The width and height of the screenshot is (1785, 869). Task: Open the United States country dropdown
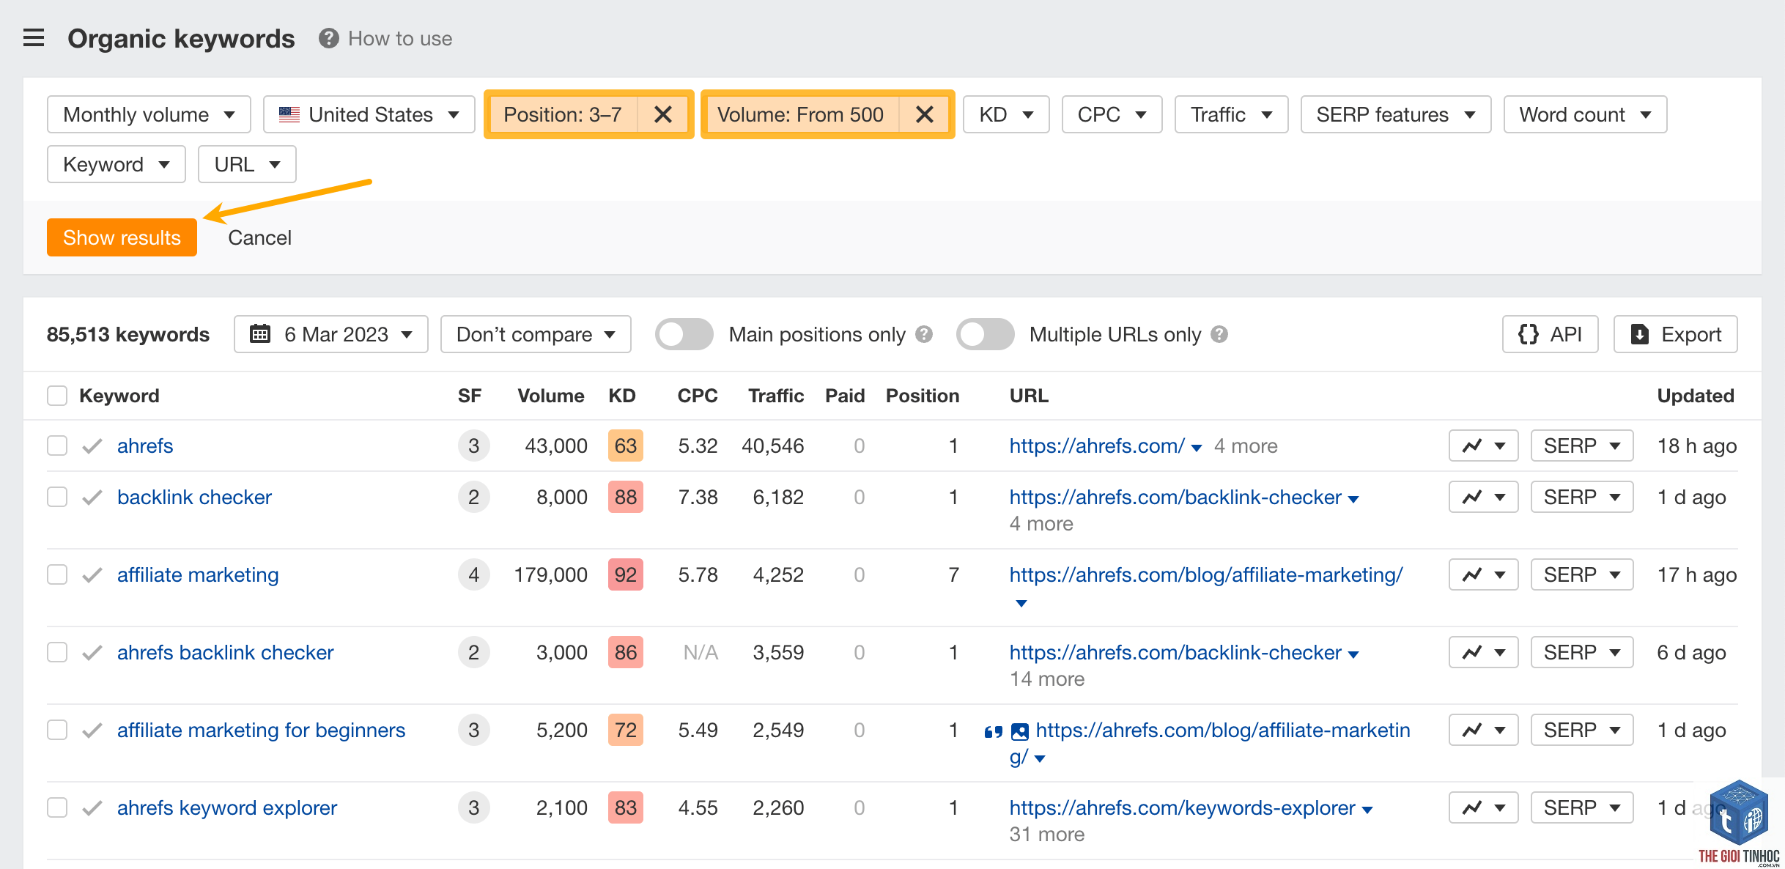click(x=369, y=114)
